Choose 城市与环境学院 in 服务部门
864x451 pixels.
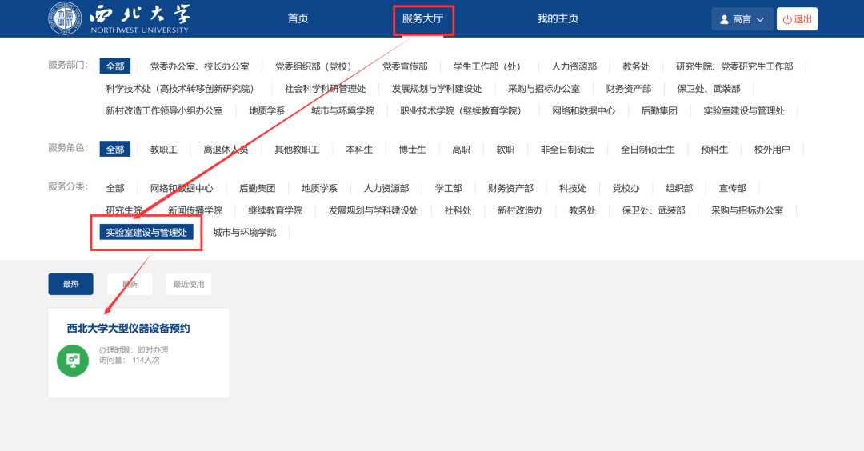tap(342, 110)
